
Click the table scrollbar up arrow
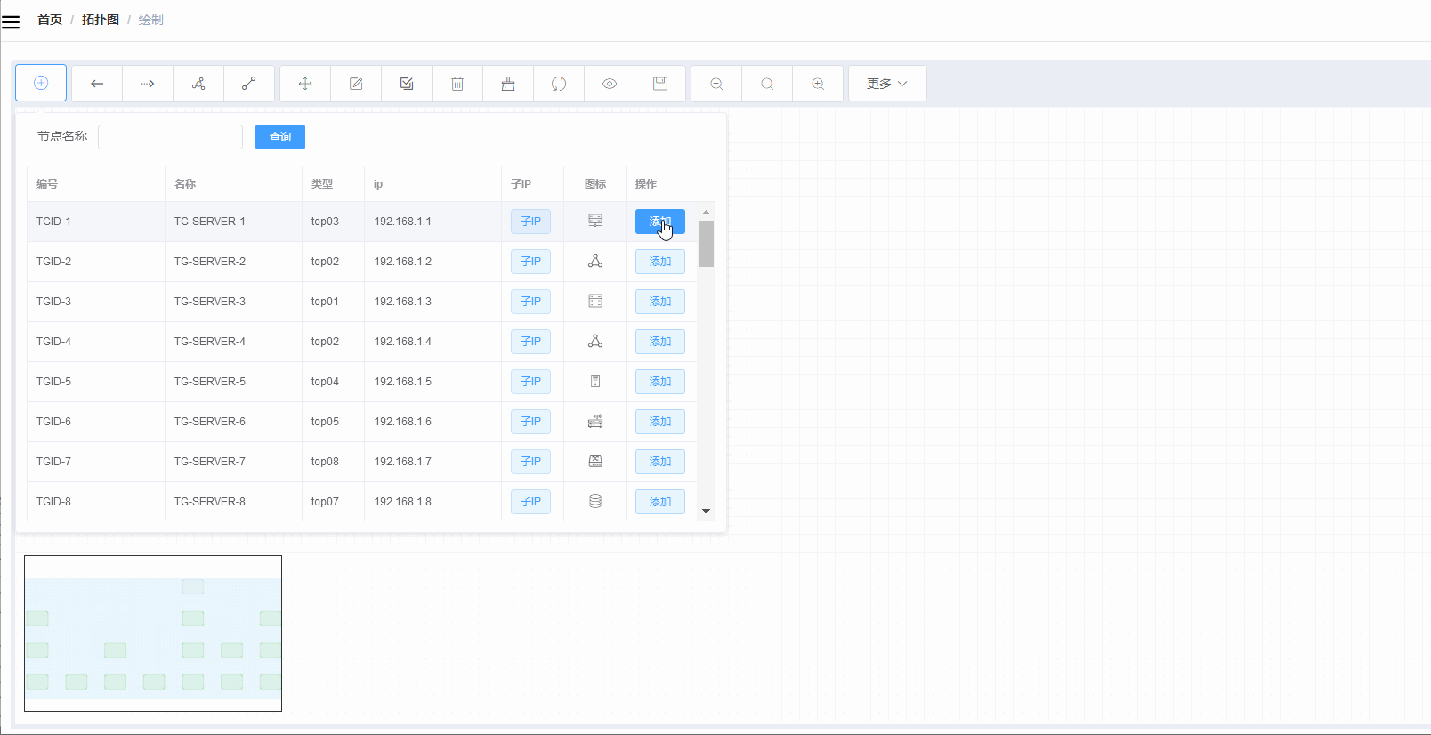coord(706,212)
